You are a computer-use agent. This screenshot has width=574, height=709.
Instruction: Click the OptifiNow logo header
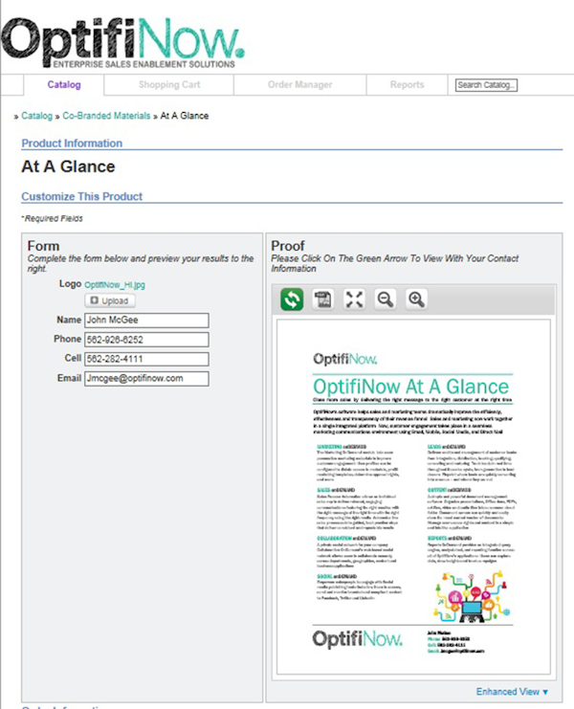(x=122, y=43)
